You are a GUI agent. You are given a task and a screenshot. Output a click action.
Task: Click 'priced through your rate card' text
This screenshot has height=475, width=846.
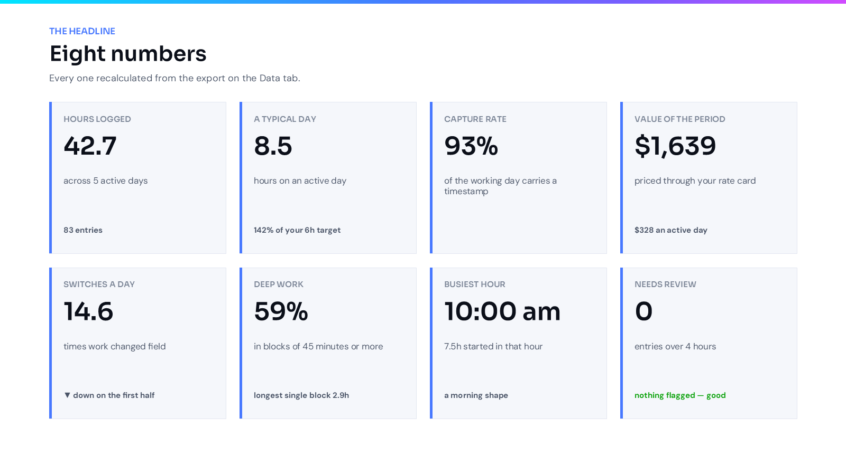point(695,180)
